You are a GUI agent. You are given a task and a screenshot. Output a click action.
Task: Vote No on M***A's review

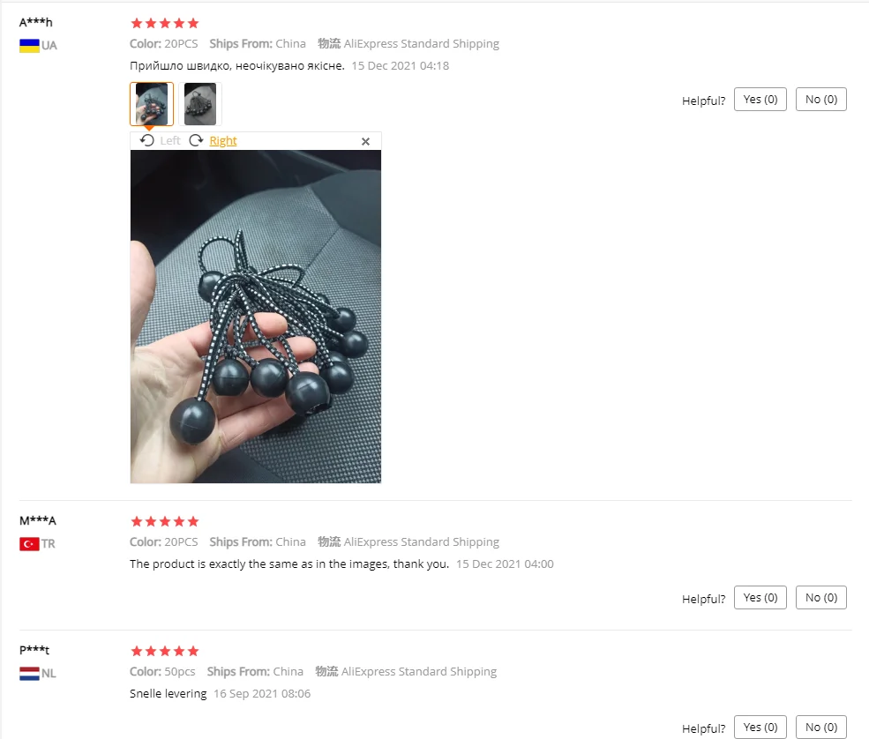(x=821, y=597)
